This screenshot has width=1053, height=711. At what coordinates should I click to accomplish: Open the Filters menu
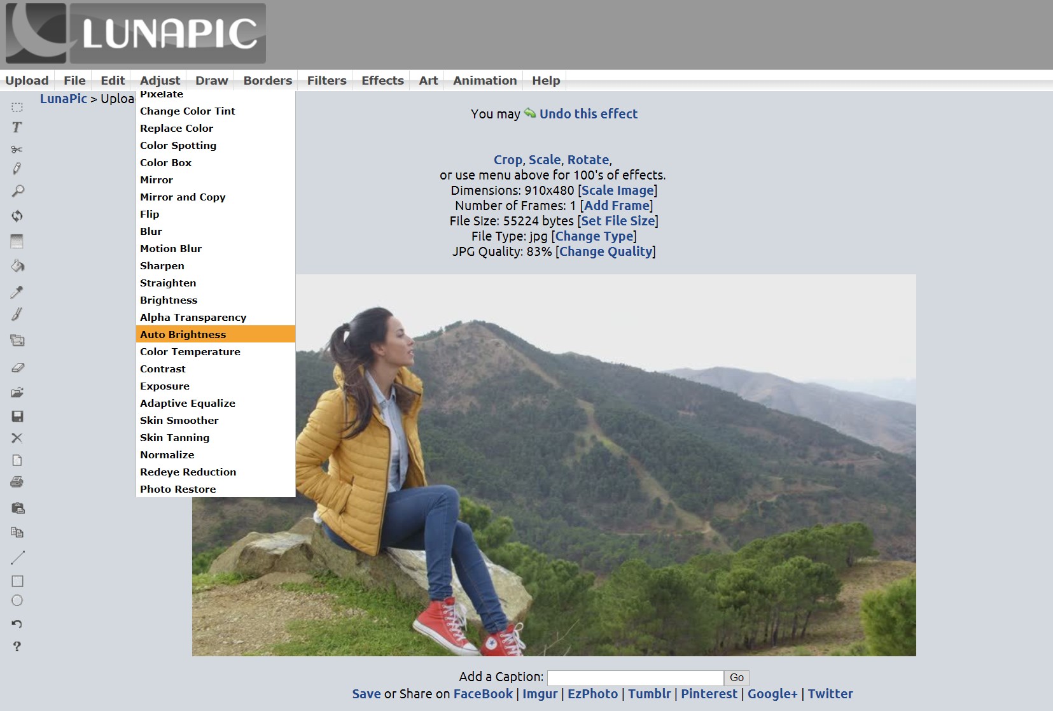[326, 80]
